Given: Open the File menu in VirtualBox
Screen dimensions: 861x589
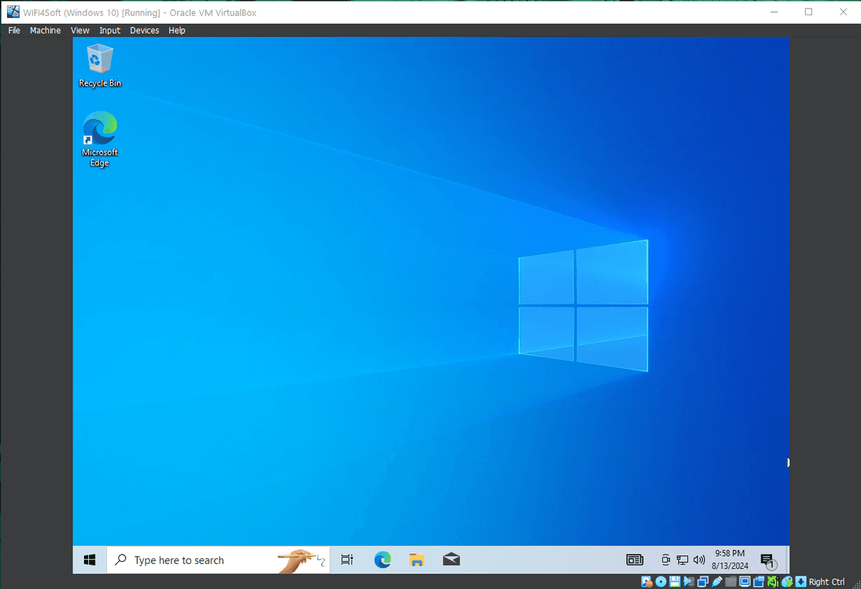Looking at the screenshot, I should click(x=14, y=30).
